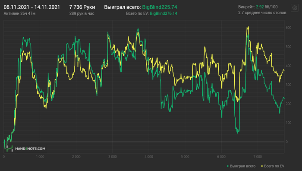This screenshot has height=171, width=302.
Task: Toggle the 'Выиграл всего' legend entry
Action: 241,166
